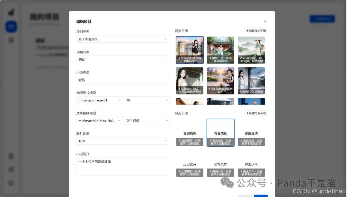347x197 pixels.
Task: Close the 编辑项目 dialog with the X
Action: pyautogui.click(x=265, y=21)
